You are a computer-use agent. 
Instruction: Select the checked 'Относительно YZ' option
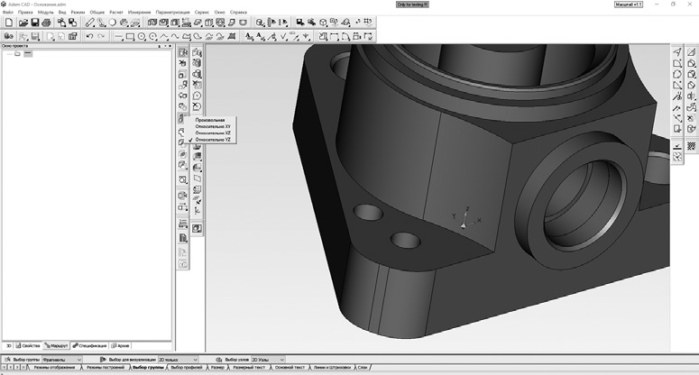tap(214, 140)
